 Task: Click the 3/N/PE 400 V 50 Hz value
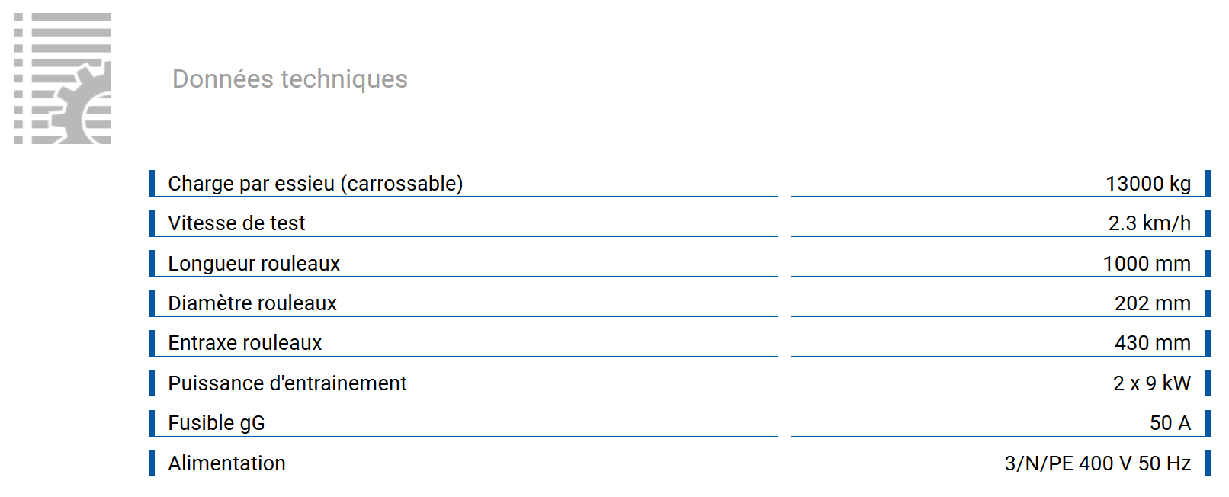pos(1097,463)
